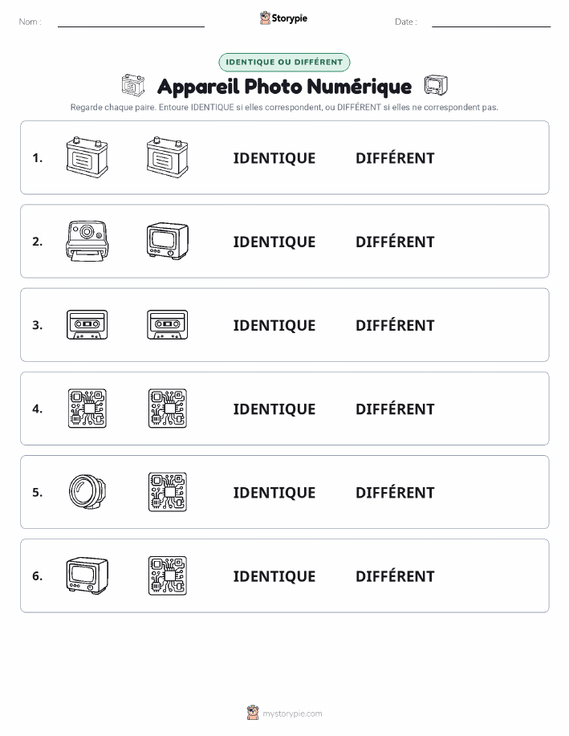Click the television picture in row 2
Image resolution: width=569 pixels, height=736 pixels.
coord(168,242)
